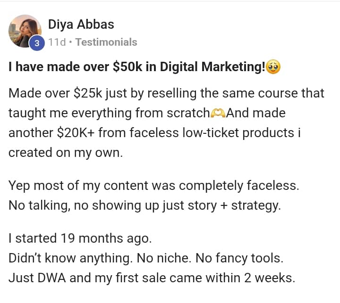Click the line 'taught me everything from scratch'

point(109,113)
